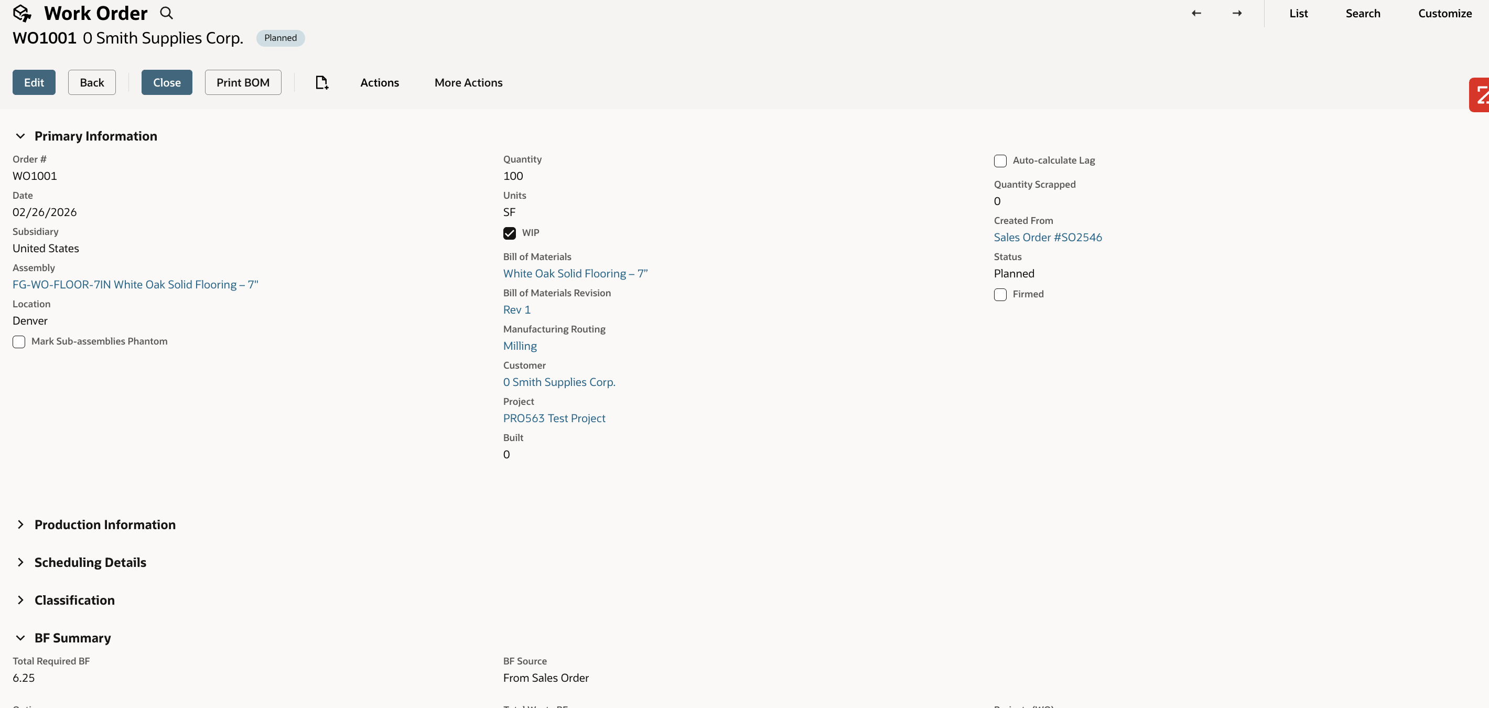Open the search magnifier beside Work Order title
The height and width of the screenshot is (708, 1489).
[x=167, y=13]
